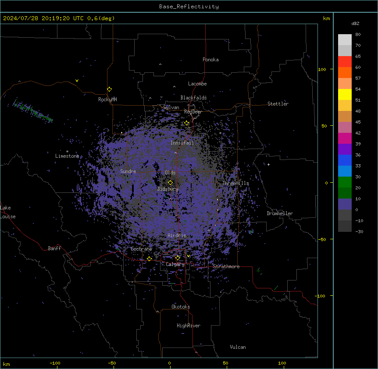Image resolution: width=378 pixels, height=369 pixels.
Task: Click the green 30 dBZ legend color
Action: coord(345,182)
